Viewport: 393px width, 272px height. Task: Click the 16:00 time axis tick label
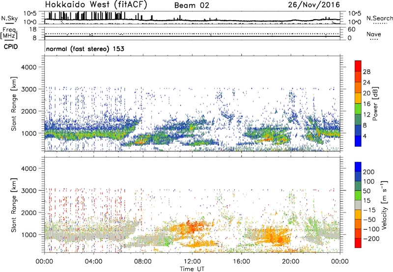241,262
